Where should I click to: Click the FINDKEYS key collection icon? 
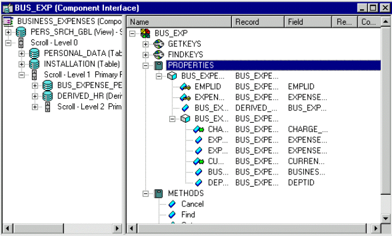pos(159,55)
